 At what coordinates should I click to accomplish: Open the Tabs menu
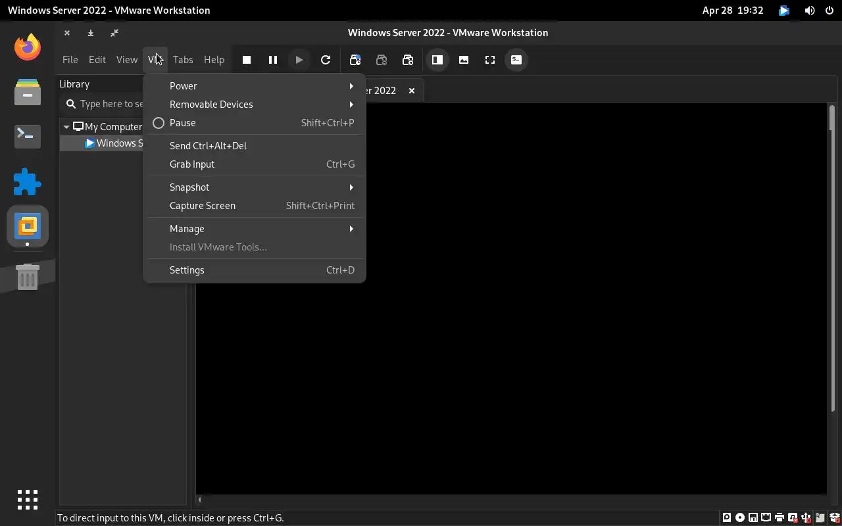[x=183, y=60]
